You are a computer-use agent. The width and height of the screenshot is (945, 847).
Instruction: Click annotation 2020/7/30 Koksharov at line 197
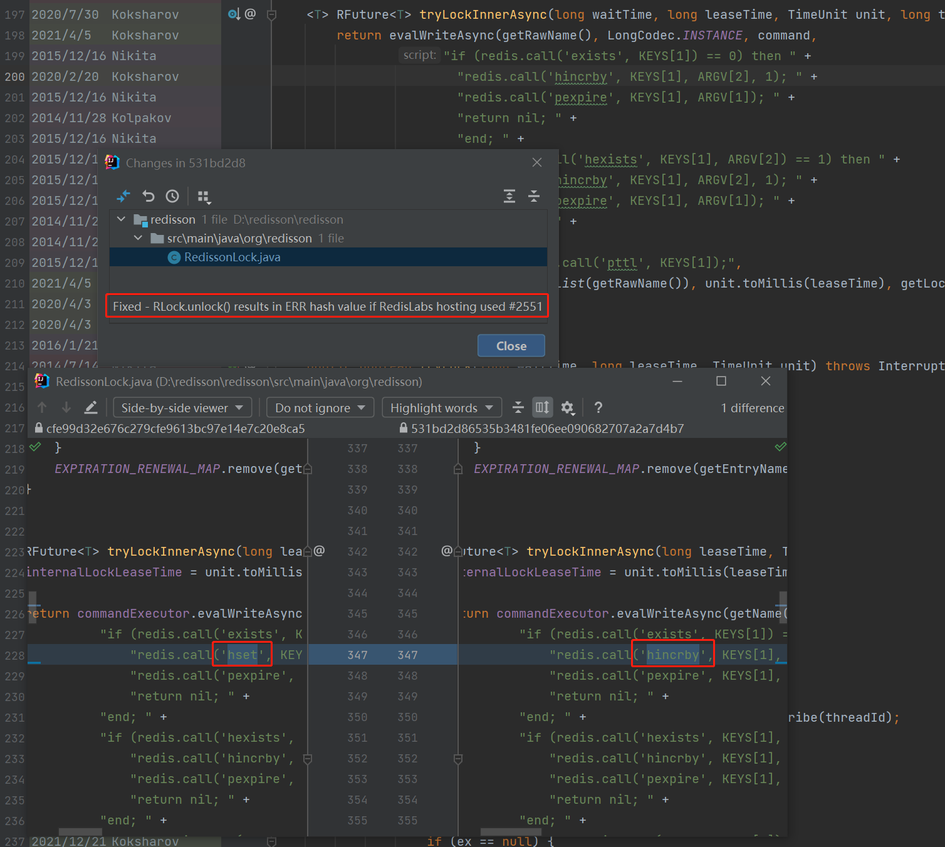point(105,14)
